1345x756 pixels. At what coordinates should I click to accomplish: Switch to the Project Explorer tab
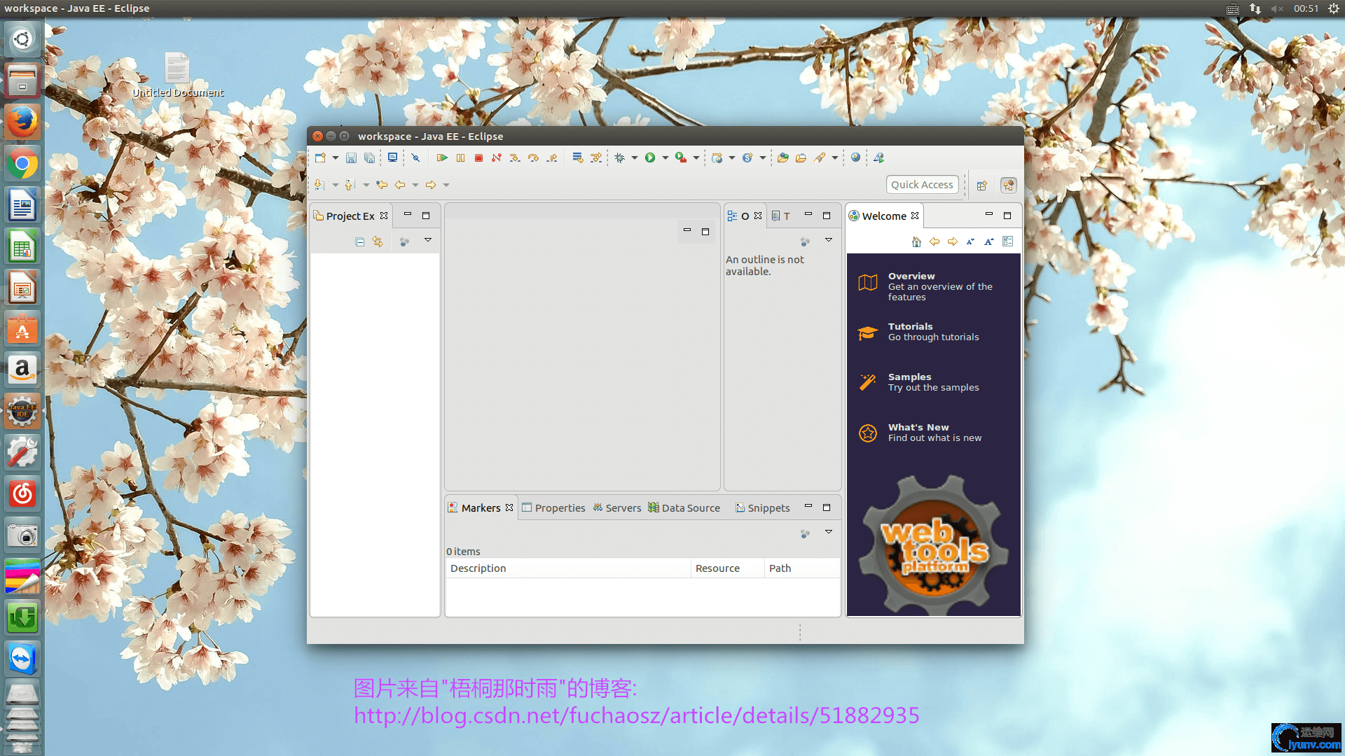pyautogui.click(x=350, y=216)
